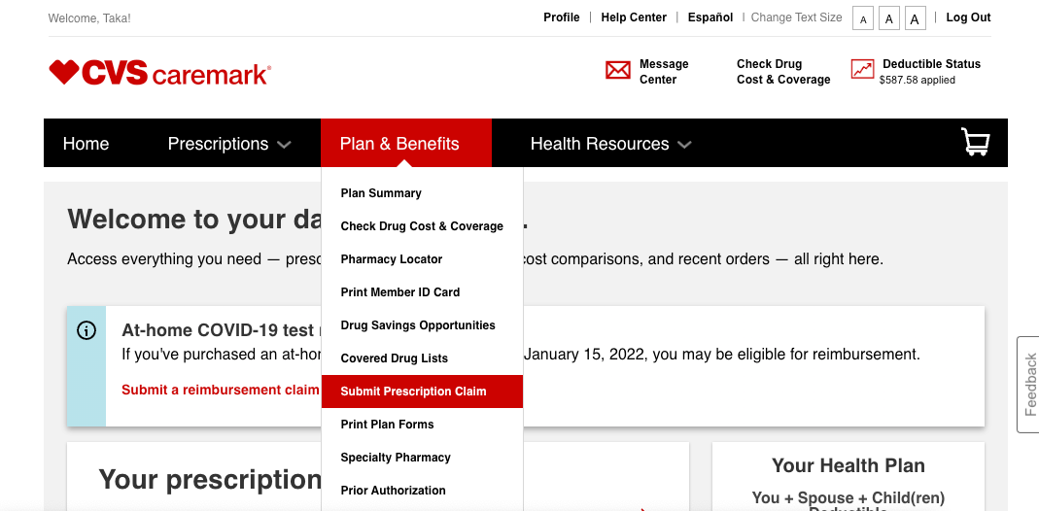Screen dimensions: 1039x511
Task: Open Message Center envelope icon
Action: pyautogui.click(x=617, y=70)
